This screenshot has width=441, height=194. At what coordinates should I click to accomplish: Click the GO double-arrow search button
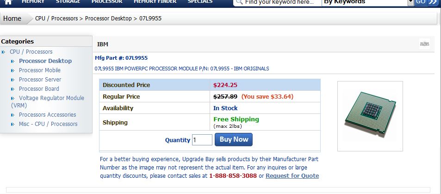(426, 2)
